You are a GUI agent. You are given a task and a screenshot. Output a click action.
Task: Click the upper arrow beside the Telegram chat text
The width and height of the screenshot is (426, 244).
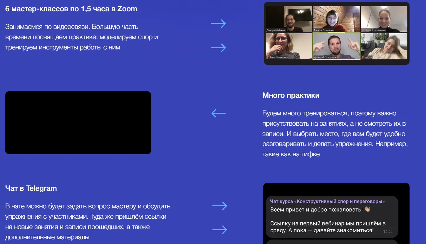(220, 206)
